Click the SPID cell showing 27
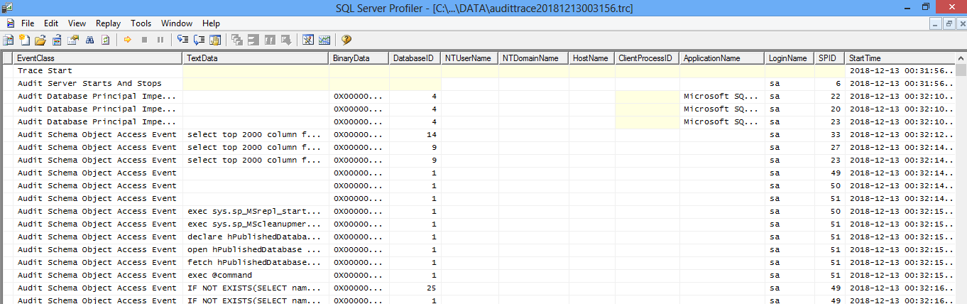Viewport: 967px width, 304px height. pos(830,148)
